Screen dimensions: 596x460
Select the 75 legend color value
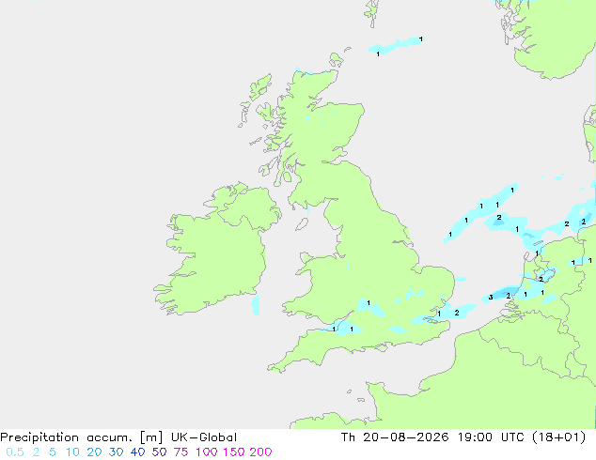point(180,452)
